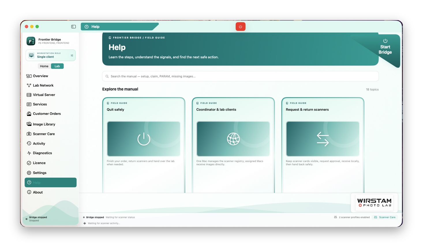This screenshot has width=423, height=247.
Task: Open Coordinator & lab clients guide thumbnail
Action: 233,139
